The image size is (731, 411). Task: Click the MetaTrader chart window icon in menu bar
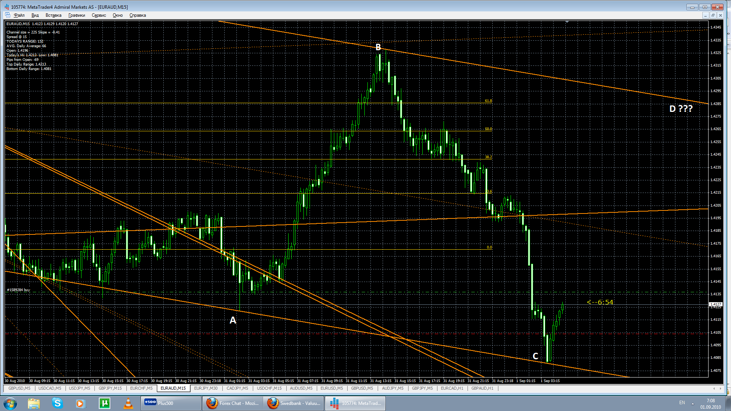(x=8, y=15)
